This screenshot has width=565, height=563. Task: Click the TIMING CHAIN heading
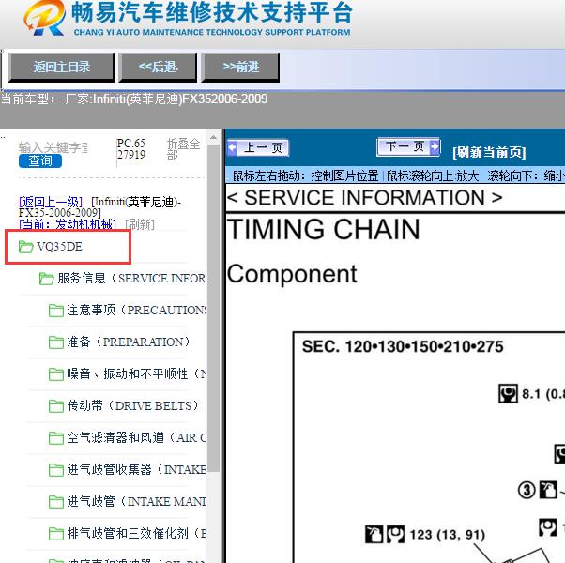point(324,229)
